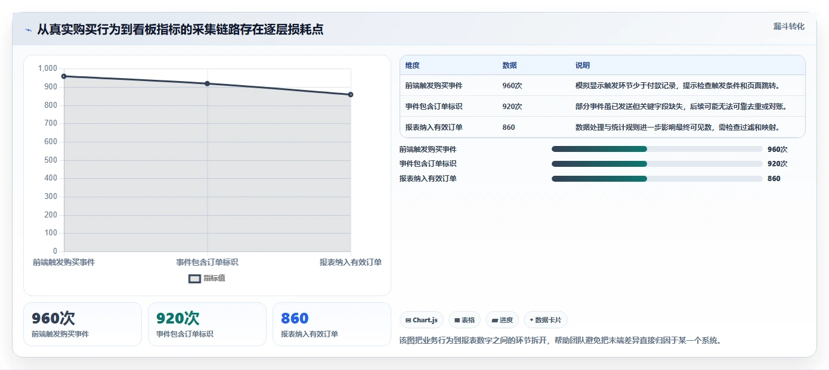Click the footer note starting with 该图把业务行为
829x370 pixels.
[560, 341]
